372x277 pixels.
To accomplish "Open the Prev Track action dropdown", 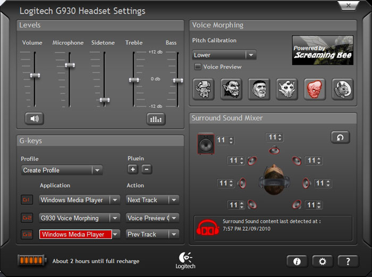I will [153, 234].
